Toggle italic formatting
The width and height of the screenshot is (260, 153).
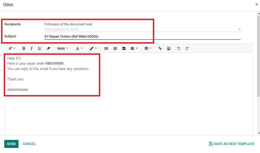coord(32,48)
